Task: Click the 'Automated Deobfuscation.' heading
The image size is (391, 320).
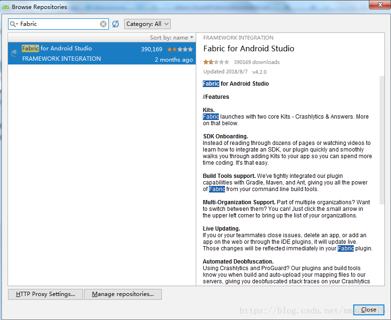Action: (238, 262)
